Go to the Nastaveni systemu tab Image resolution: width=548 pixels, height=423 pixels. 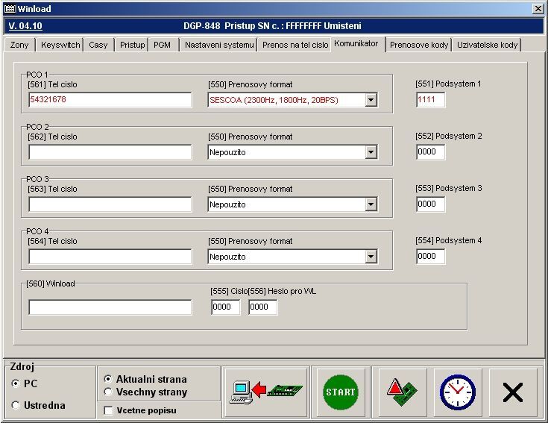point(218,45)
